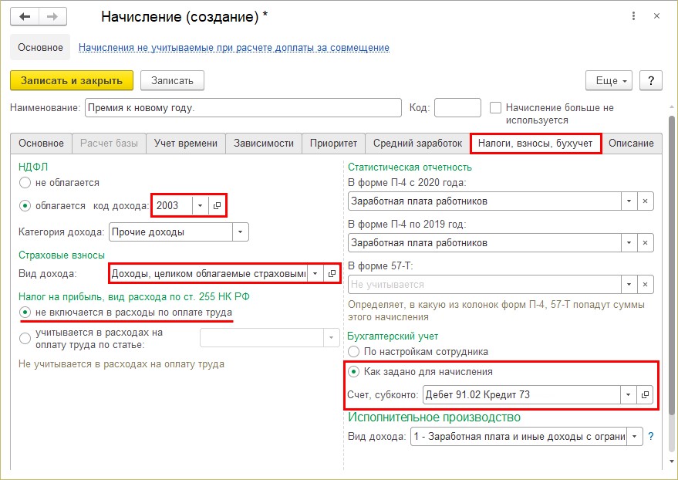The width and height of the screenshot is (678, 480).
Task: Click the Наименование input field
Action: point(244,108)
